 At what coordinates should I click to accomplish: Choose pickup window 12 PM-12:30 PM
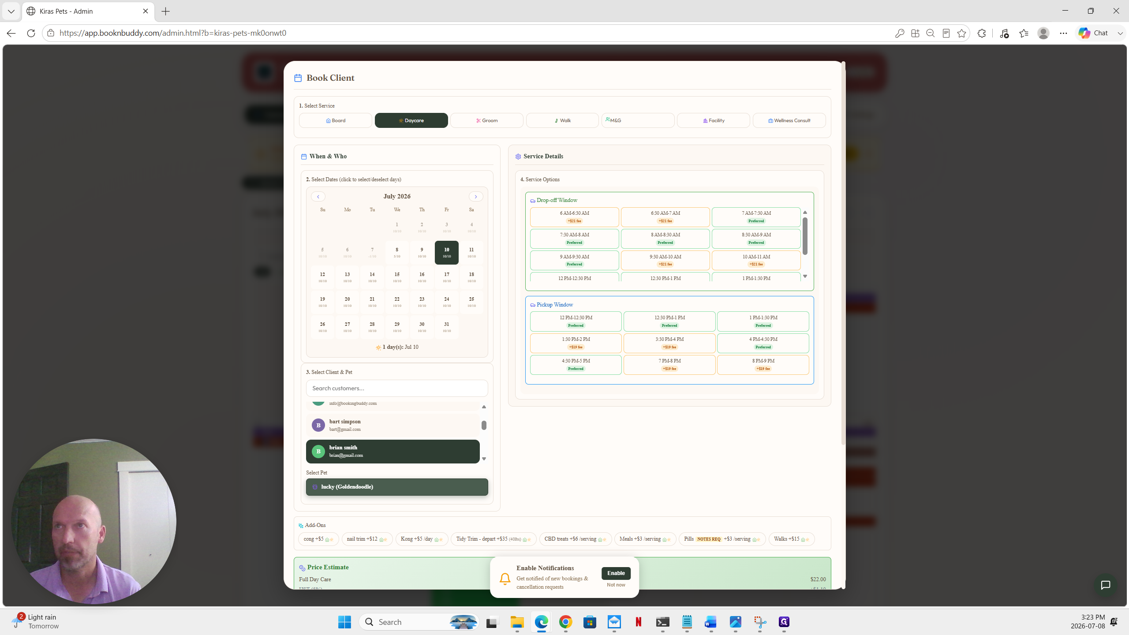576,321
